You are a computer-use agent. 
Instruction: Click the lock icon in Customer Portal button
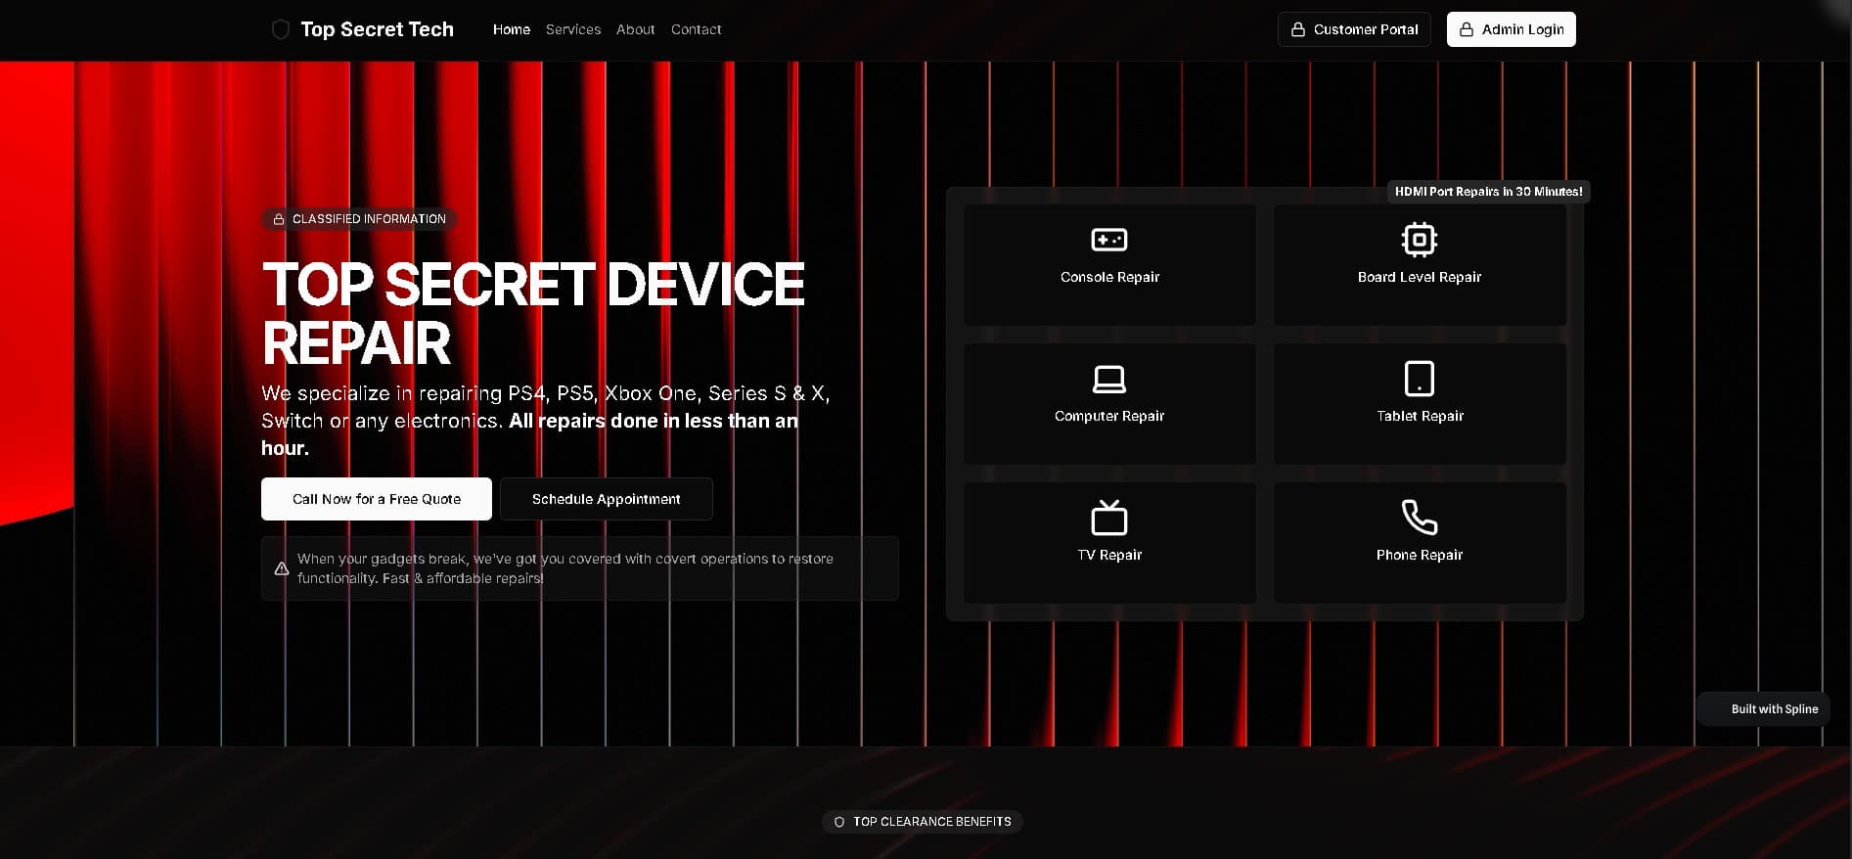click(1298, 29)
